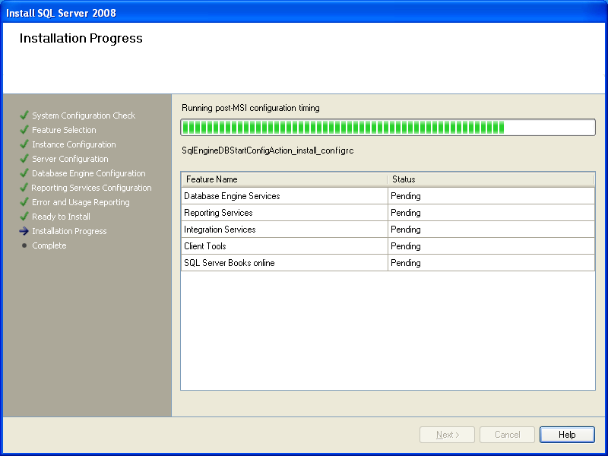Sort by the Feature Name column header
The width and height of the screenshot is (608, 456).
click(x=284, y=179)
